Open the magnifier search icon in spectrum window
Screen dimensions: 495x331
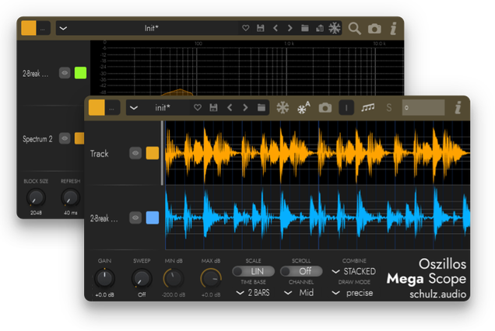tap(354, 29)
